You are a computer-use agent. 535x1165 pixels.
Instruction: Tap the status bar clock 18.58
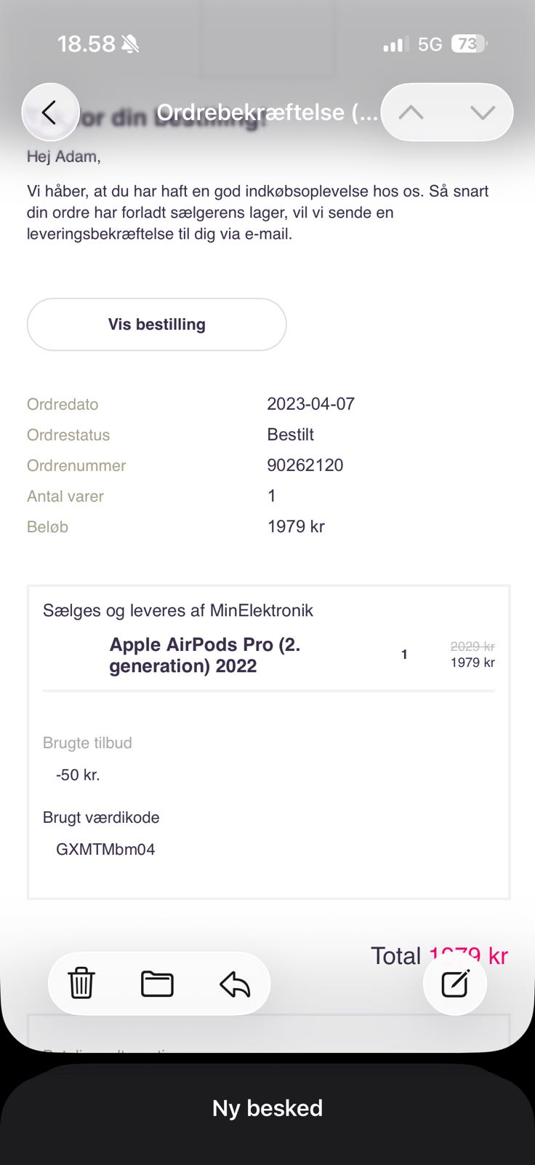point(86,44)
